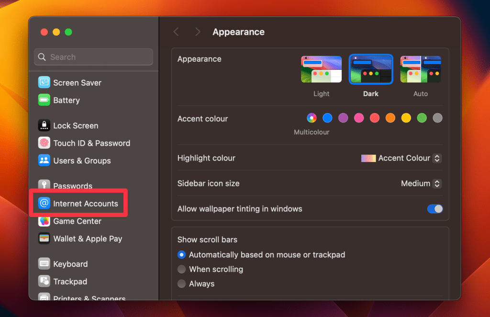Go back with the left chevron

(176, 32)
